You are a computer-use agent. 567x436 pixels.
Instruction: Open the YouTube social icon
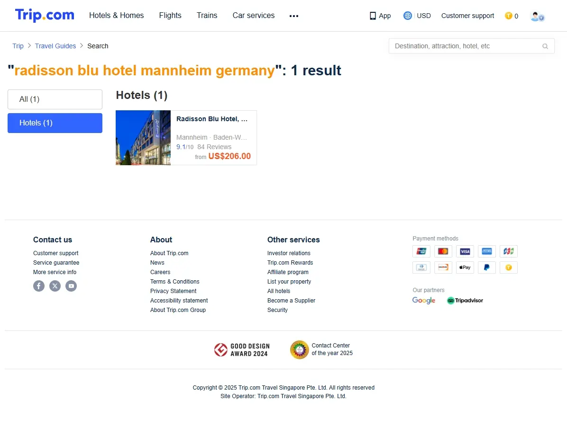click(71, 286)
